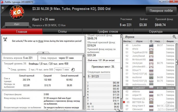Image resolution: width=178 pixels, height=112 pixels.
Task: Open the График стеков tab
Action: pos(108,32)
